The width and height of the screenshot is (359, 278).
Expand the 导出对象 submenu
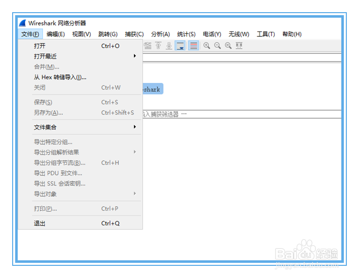click(80, 194)
